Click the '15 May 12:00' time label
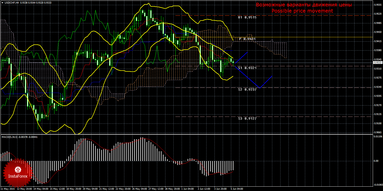Screen dimensions: 383x191 coord(58,189)
